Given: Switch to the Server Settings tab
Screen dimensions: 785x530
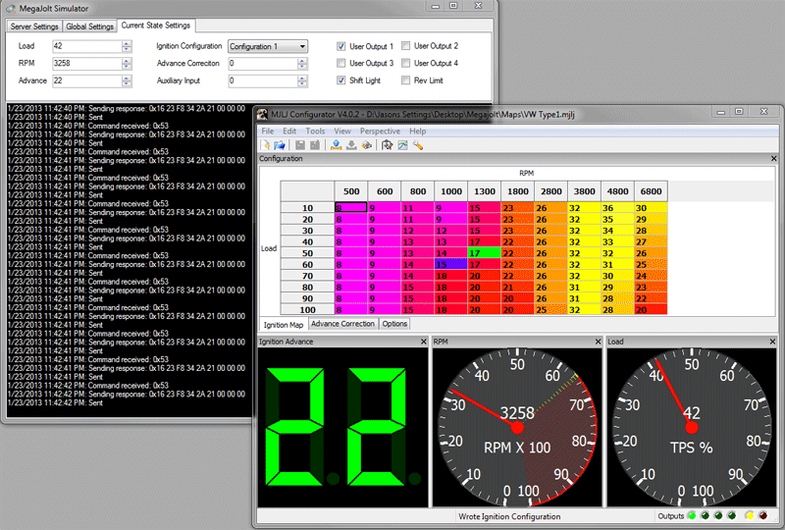Looking at the screenshot, I should point(34,26).
